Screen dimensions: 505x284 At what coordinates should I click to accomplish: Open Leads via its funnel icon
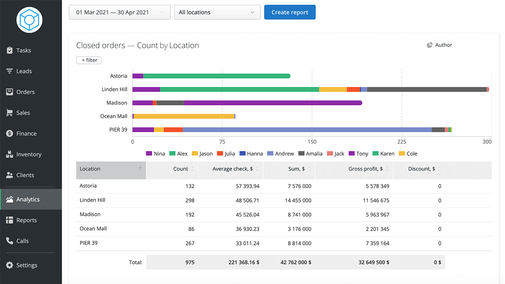tap(9, 71)
